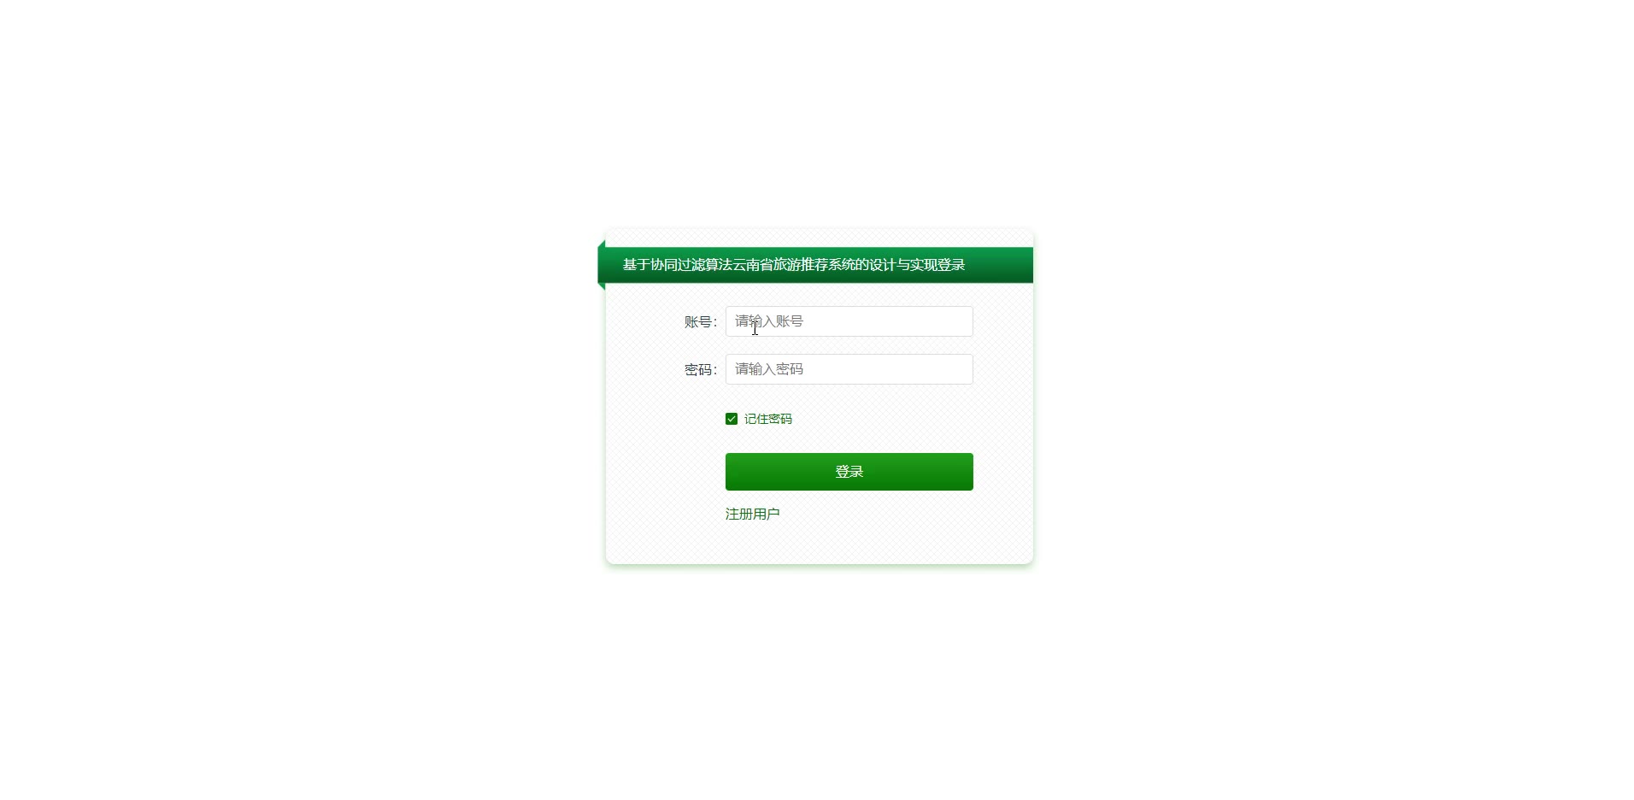Select the 请输入账号 placeholder text box
1634x800 pixels.
pyautogui.click(x=849, y=321)
